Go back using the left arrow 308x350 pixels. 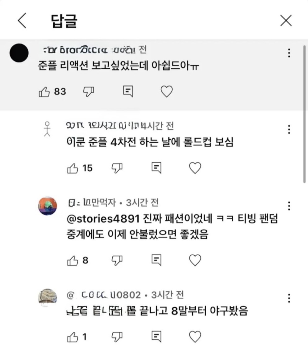tap(22, 21)
